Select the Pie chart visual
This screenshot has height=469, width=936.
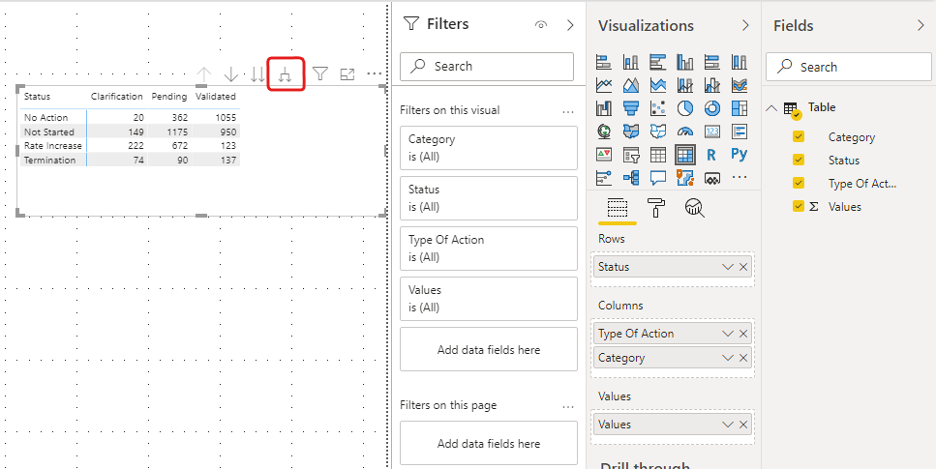[684, 108]
